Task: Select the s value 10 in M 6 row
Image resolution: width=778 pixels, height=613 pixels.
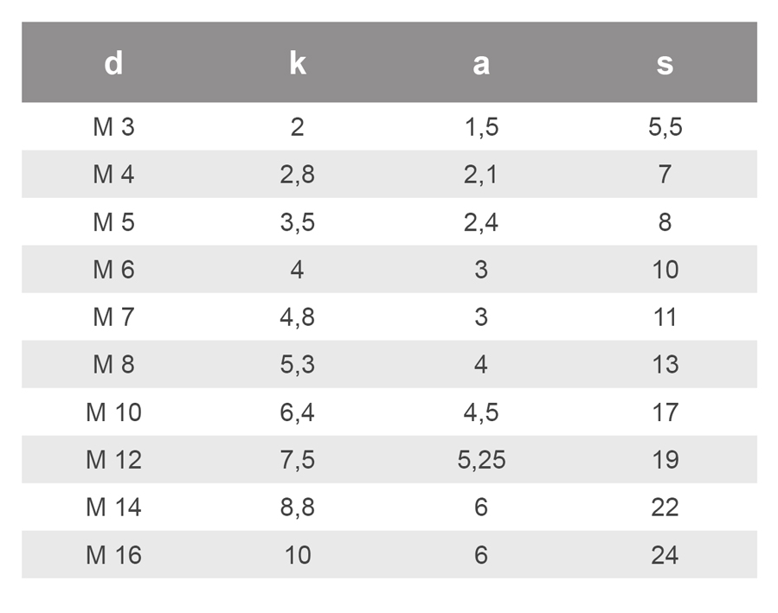Action: 665,270
